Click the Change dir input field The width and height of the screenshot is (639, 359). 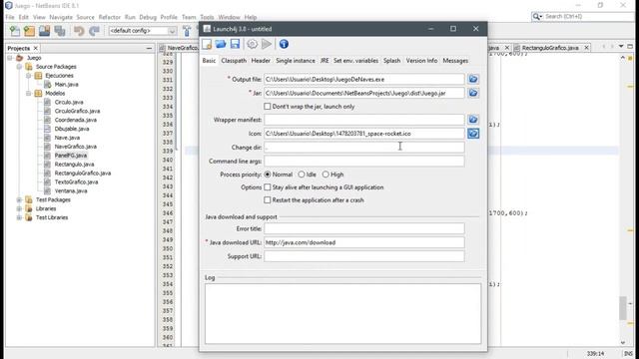363,148
